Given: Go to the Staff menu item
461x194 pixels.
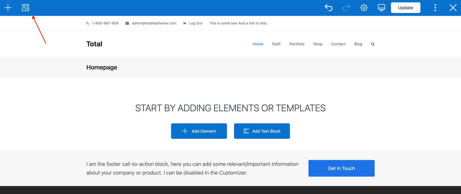Looking at the screenshot, I should 276,44.
